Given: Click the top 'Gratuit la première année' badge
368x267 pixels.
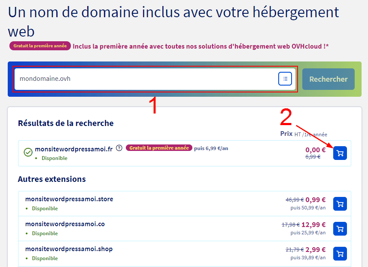Looking at the screenshot, I should 40,46.
